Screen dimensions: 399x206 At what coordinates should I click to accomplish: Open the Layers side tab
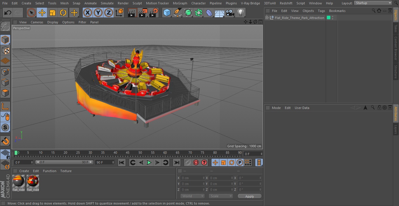point(396,129)
